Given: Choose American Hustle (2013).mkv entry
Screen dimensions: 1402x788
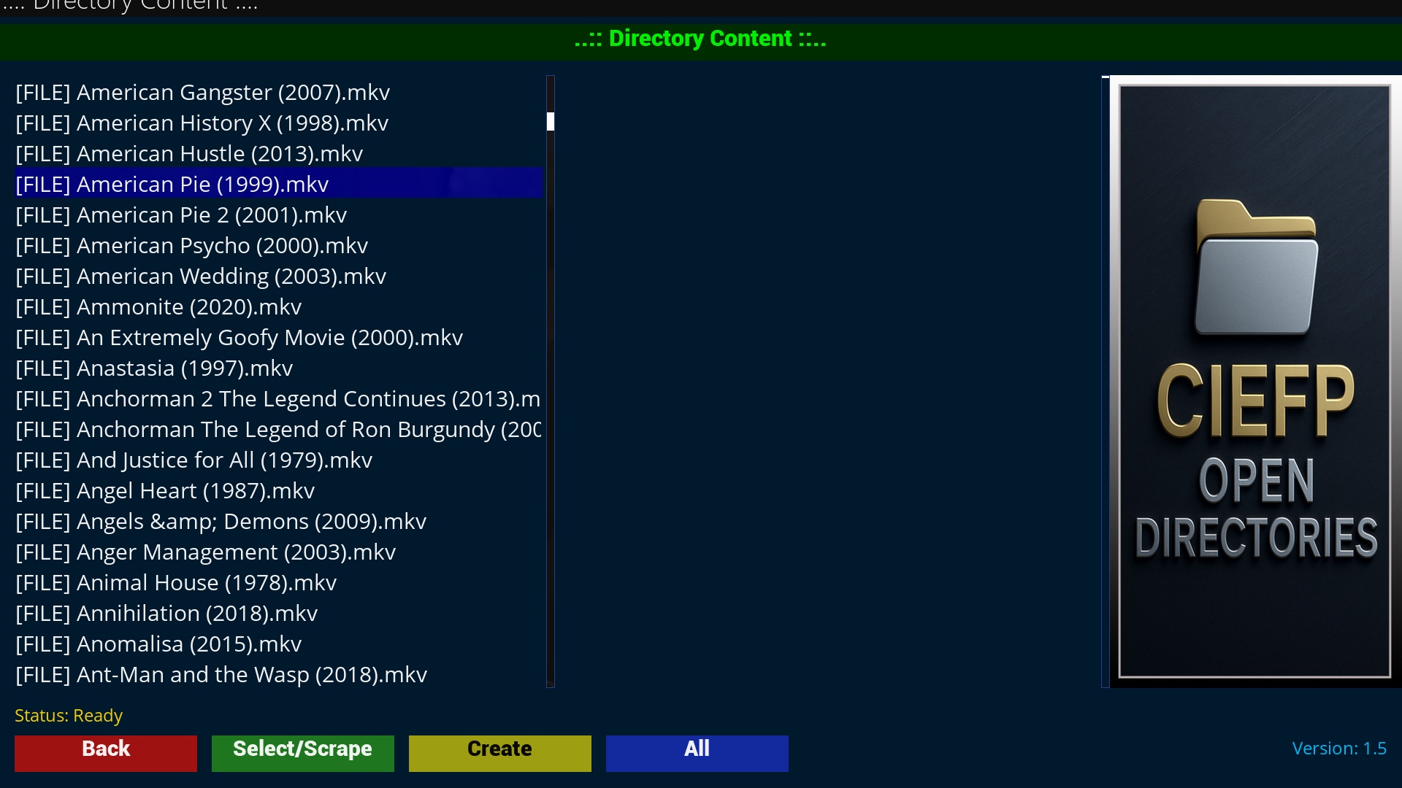Looking at the screenshot, I should (278, 154).
